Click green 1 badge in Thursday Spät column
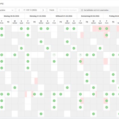 100,29
